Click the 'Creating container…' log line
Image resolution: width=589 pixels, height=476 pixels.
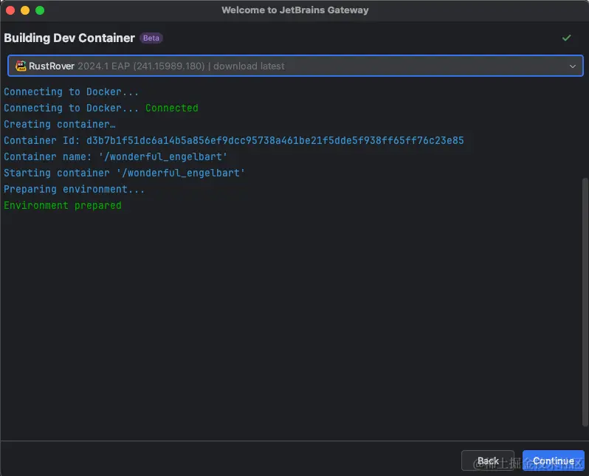[60, 124]
